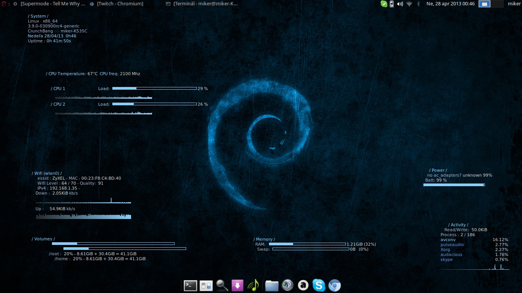Open the pink download manager icon

(x=237, y=285)
